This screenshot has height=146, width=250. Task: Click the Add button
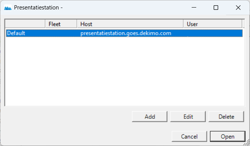[150, 116]
